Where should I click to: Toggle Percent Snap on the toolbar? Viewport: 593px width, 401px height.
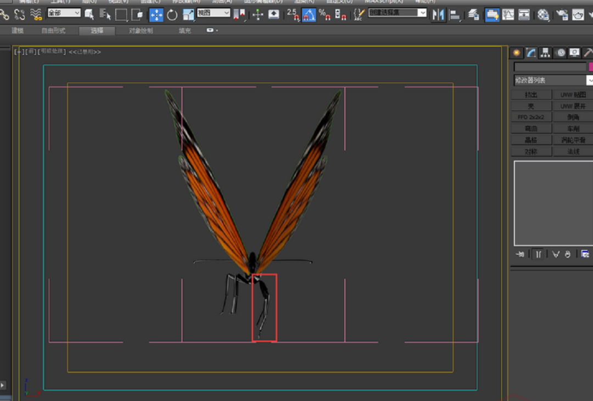[x=325, y=15]
